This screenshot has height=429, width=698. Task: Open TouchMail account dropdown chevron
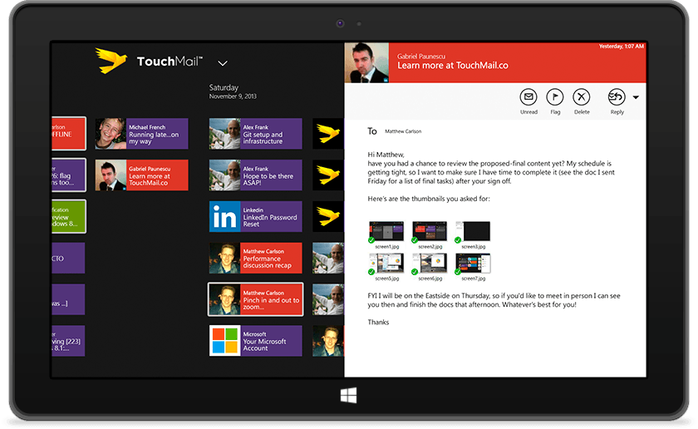pyautogui.click(x=223, y=63)
